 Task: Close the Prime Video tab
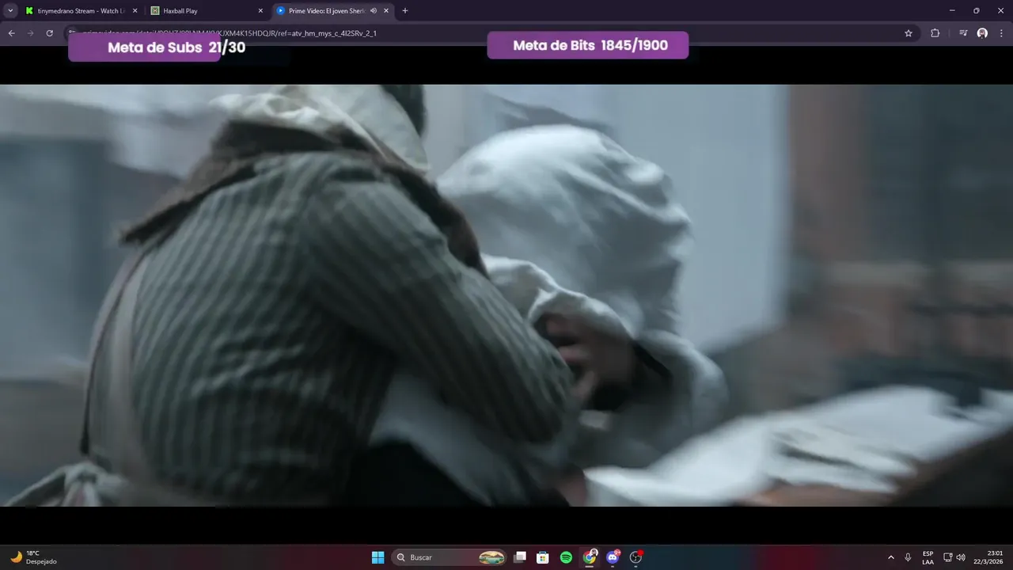386,11
